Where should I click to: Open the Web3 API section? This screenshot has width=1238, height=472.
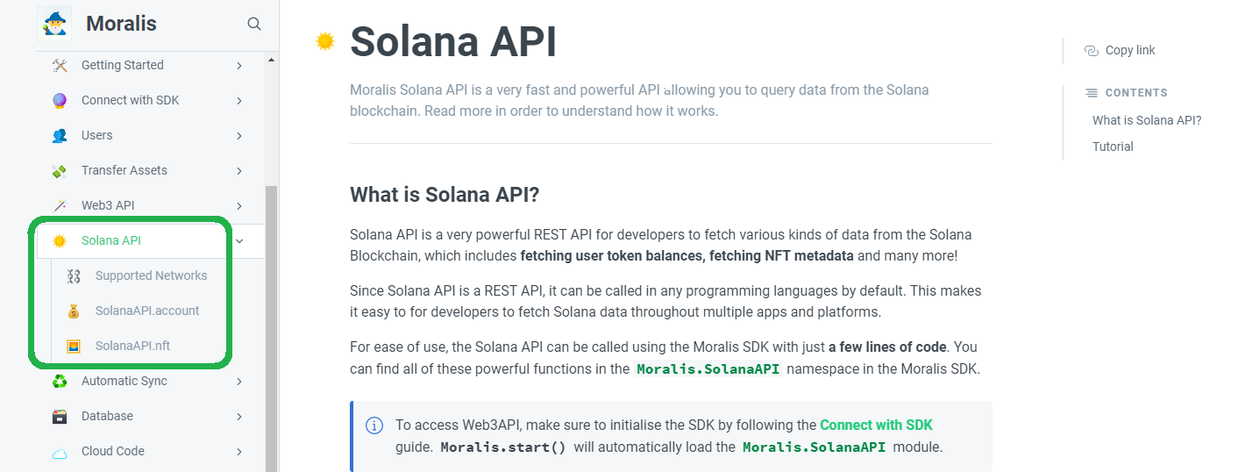[108, 205]
